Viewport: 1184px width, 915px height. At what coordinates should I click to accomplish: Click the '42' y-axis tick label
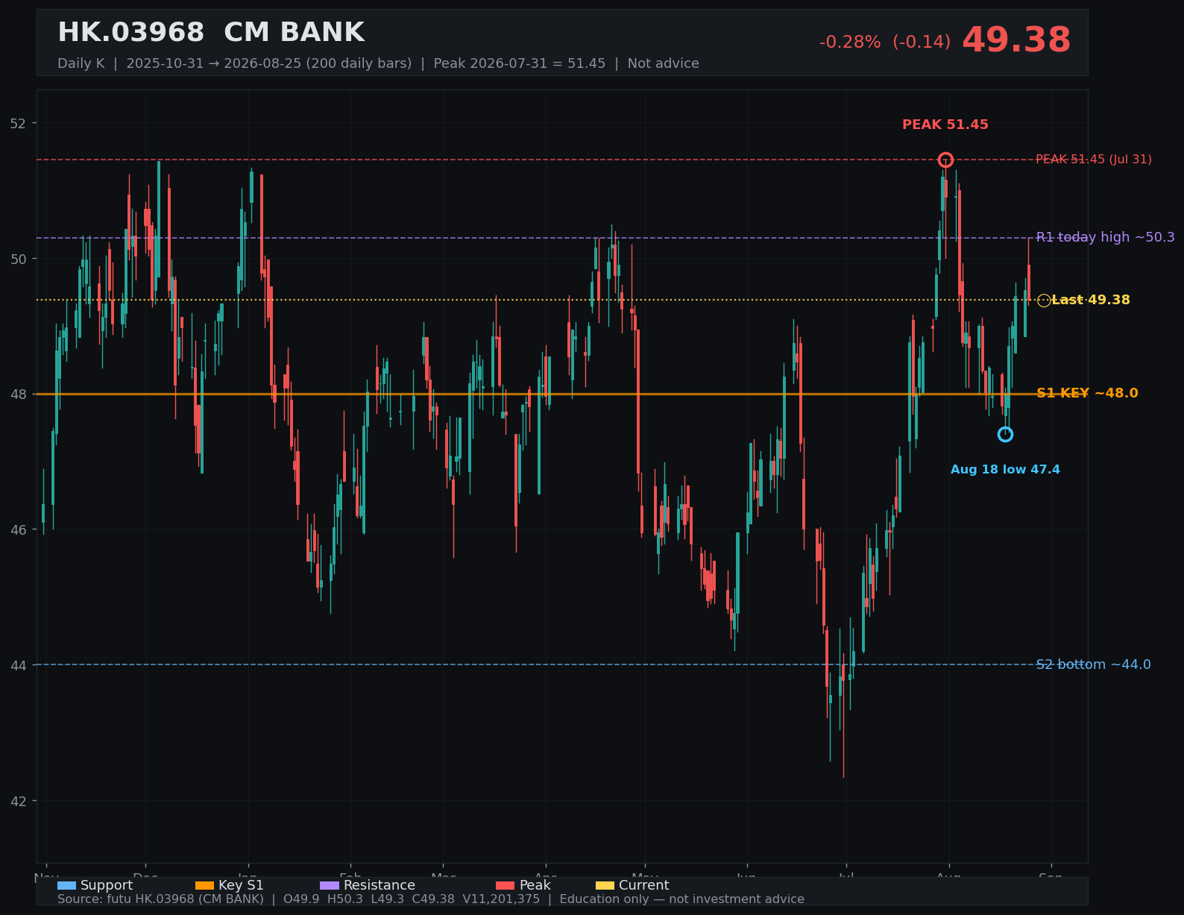(x=18, y=801)
